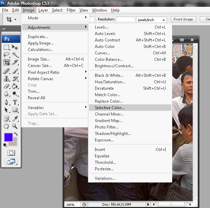Open the File menu
210x208 pixels.
click(5, 10)
